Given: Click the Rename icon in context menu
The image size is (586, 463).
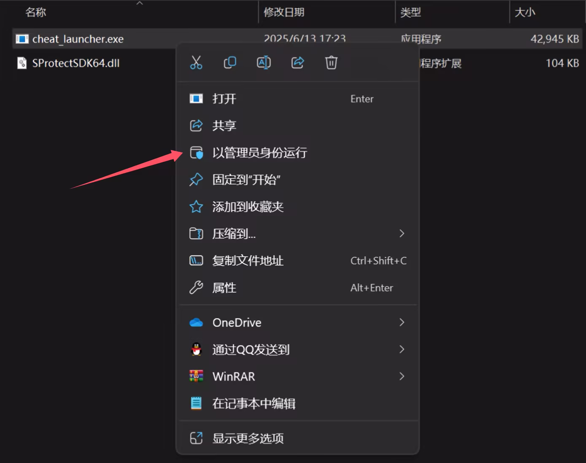Looking at the screenshot, I should [x=263, y=62].
